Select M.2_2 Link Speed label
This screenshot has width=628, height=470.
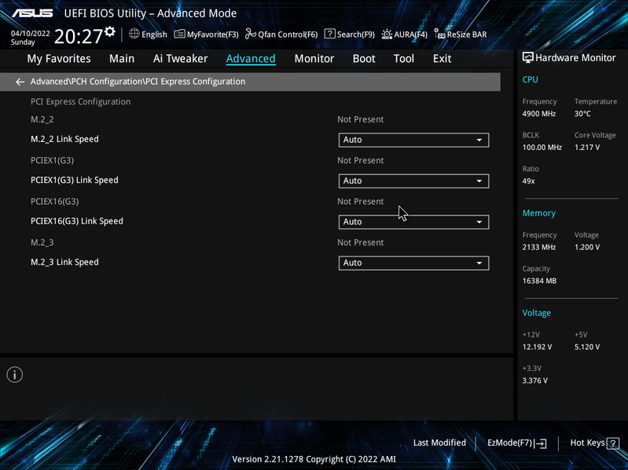click(x=64, y=139)
